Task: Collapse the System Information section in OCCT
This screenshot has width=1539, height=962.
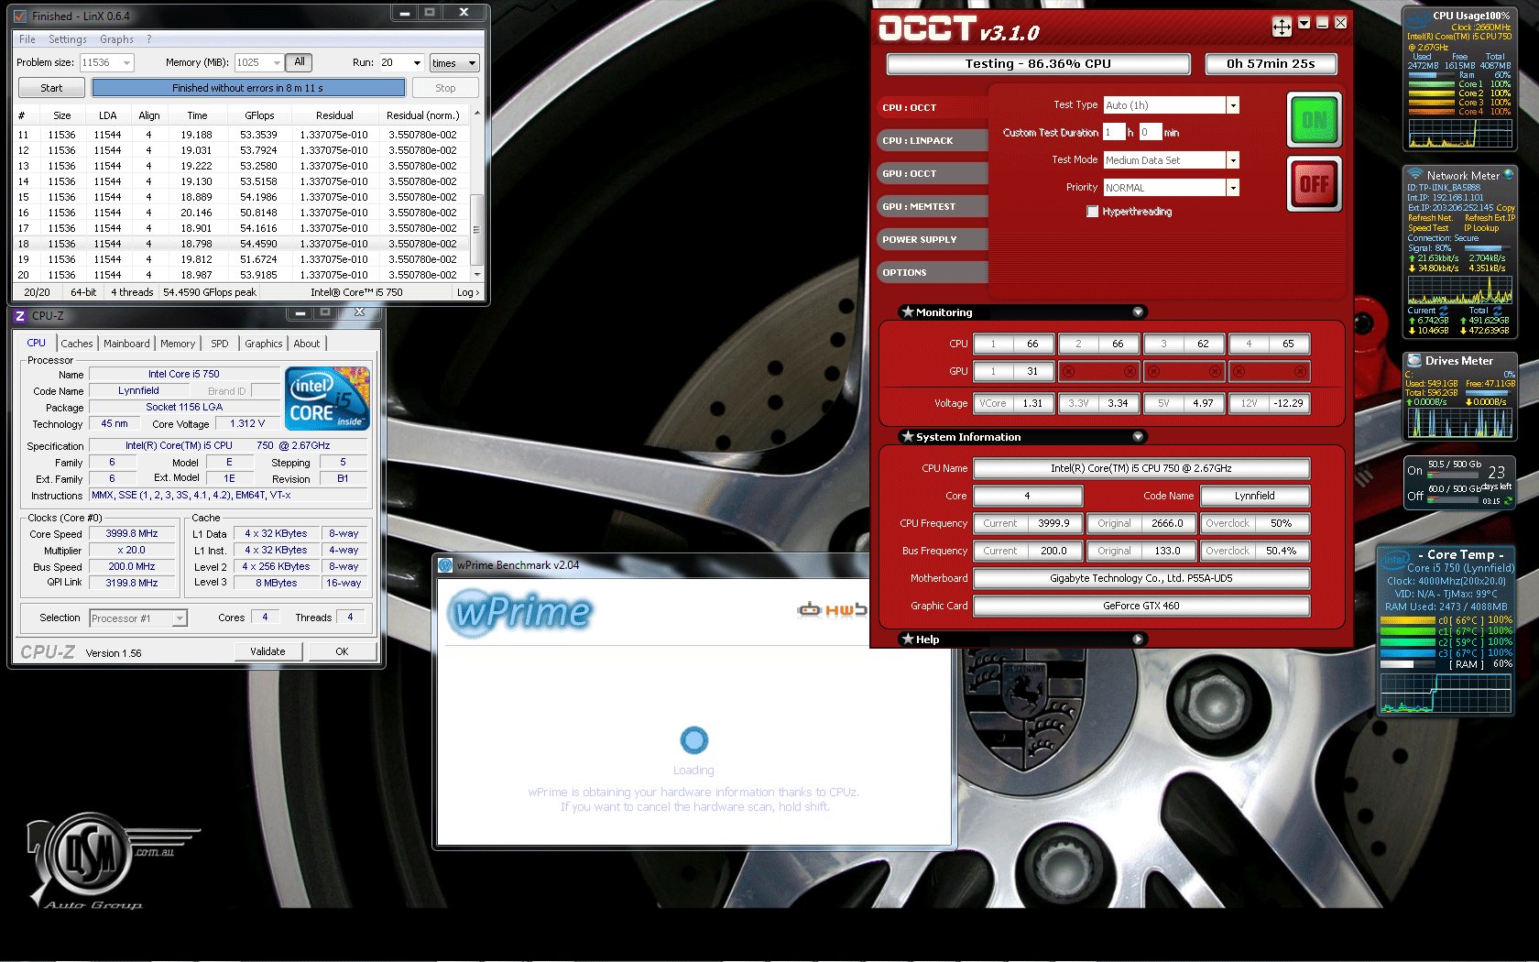Action: (1138, 436)
